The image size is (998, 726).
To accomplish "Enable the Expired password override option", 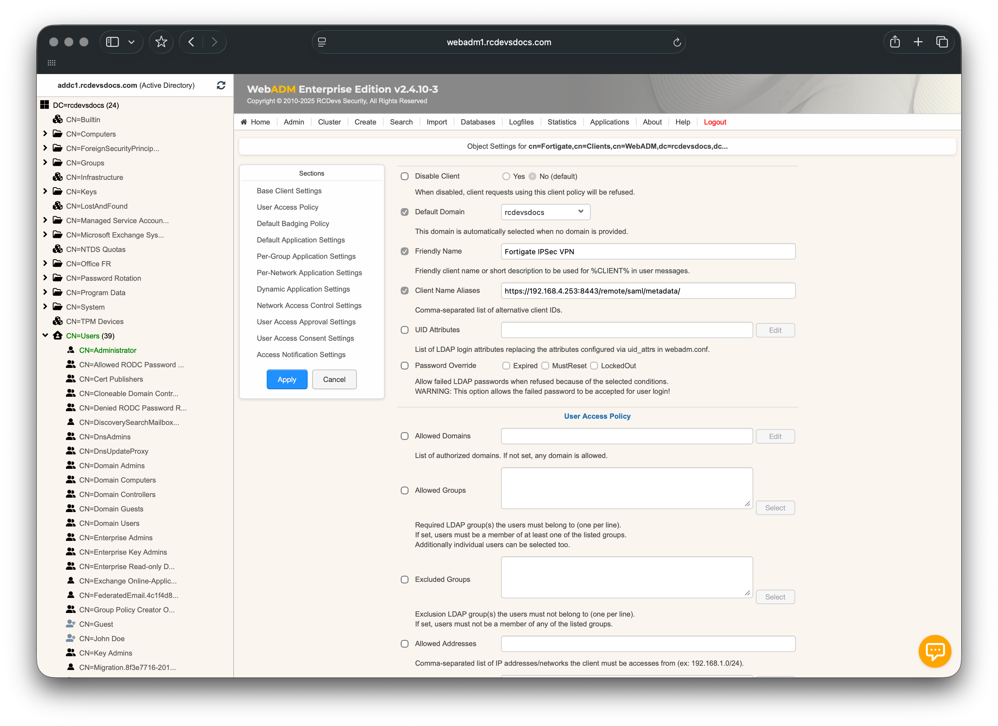I will (506, 366).
